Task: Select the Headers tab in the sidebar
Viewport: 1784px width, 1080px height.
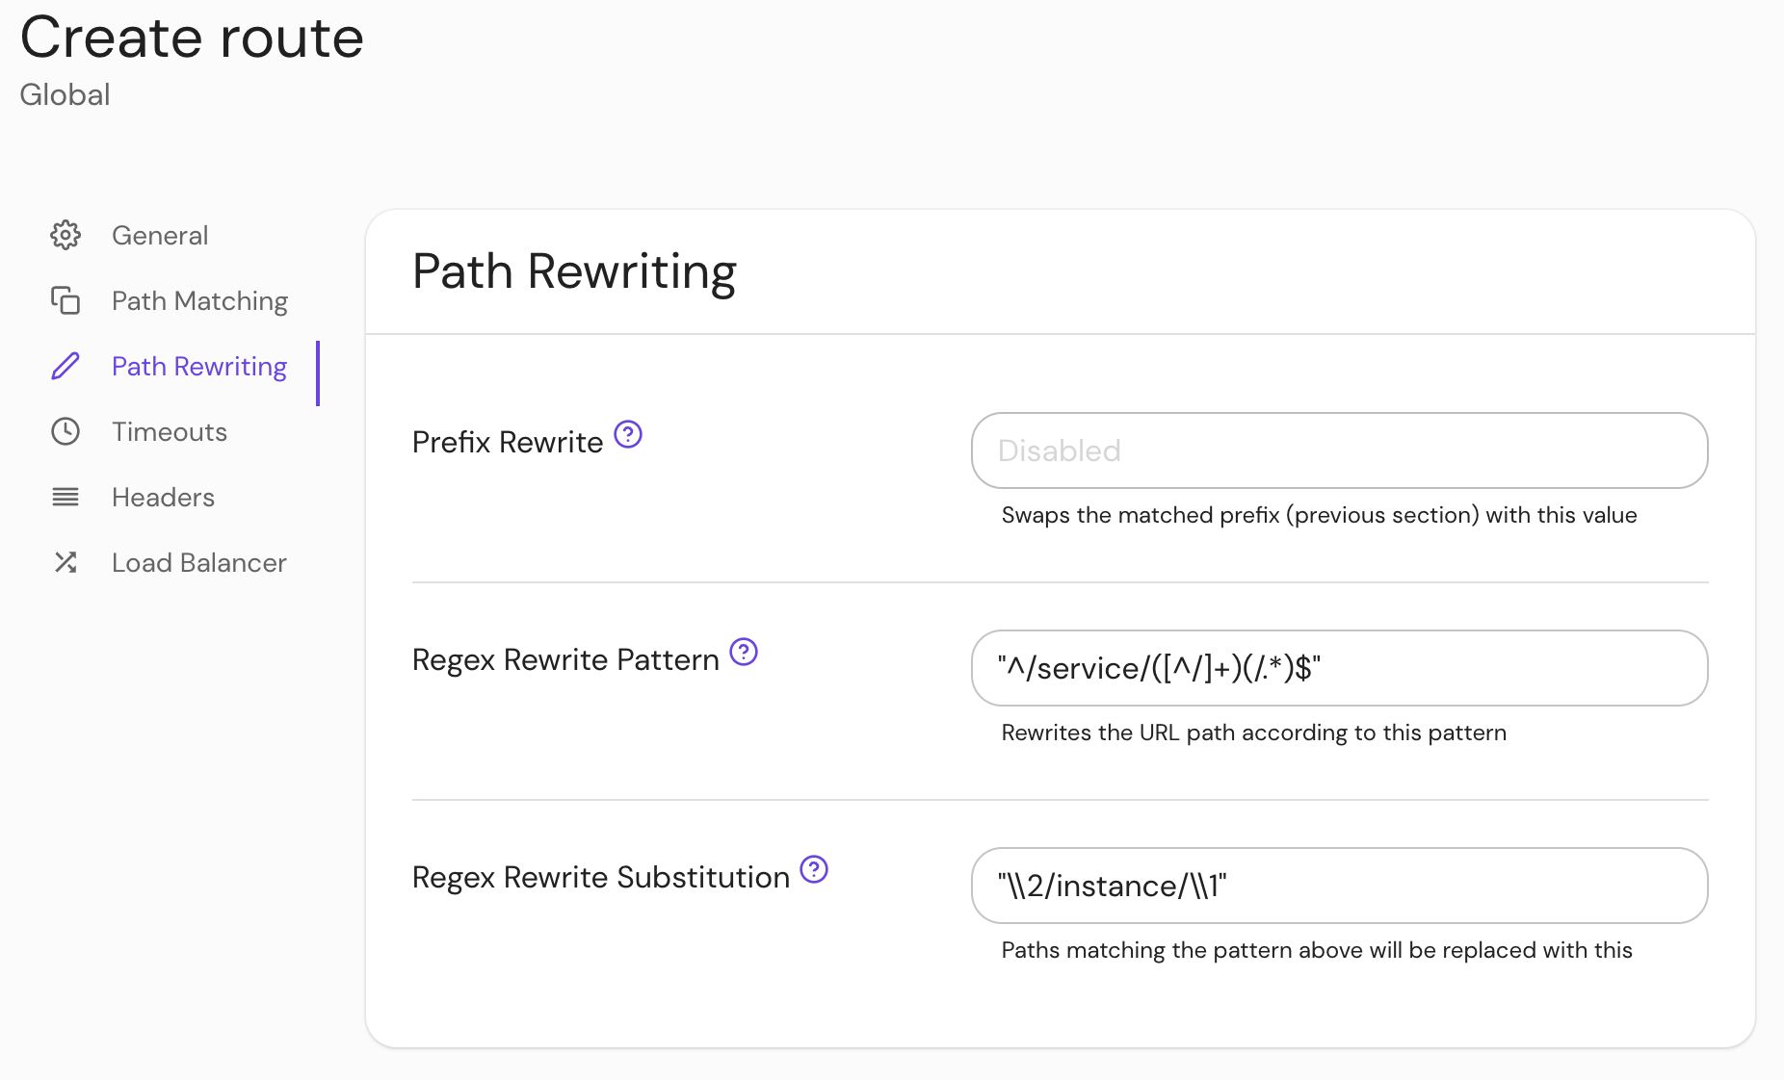Action: coord(162,497)
